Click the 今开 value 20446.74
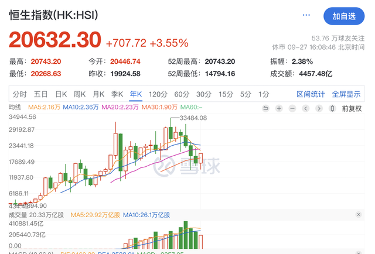This screenshot has height=254, width=375. coord(125,61)
